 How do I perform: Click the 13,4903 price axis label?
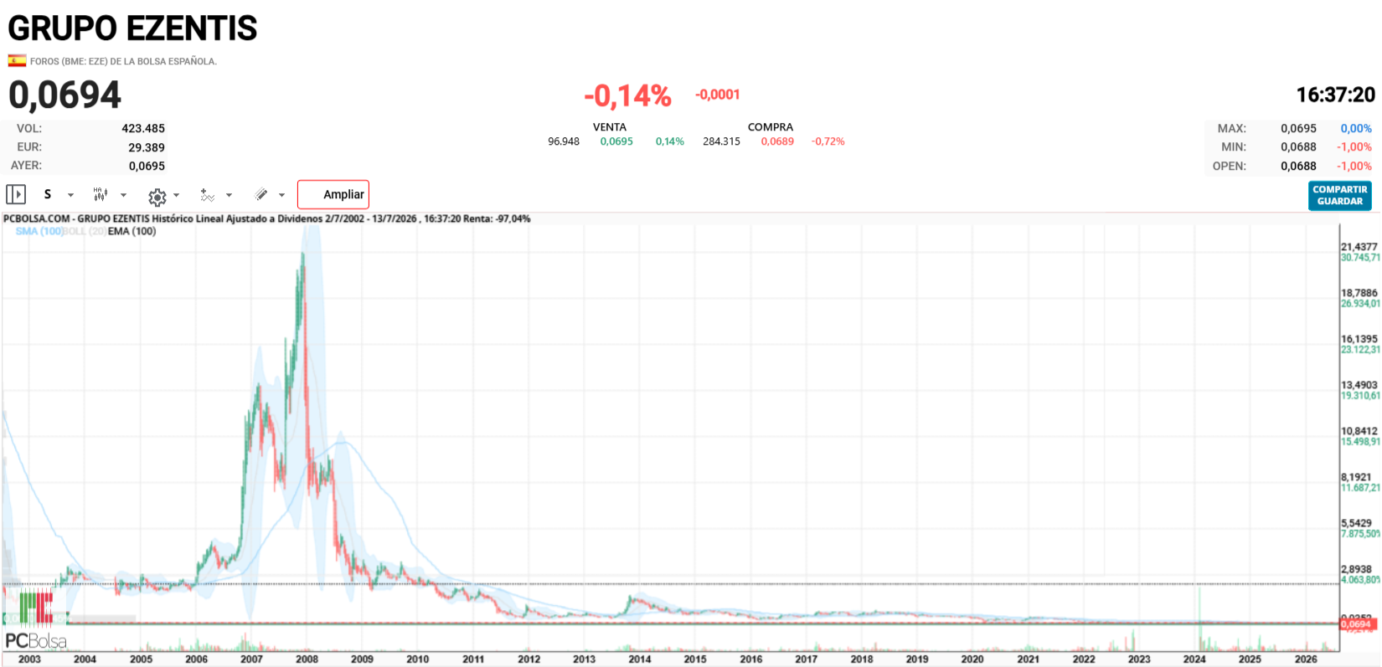(1359, 385)
